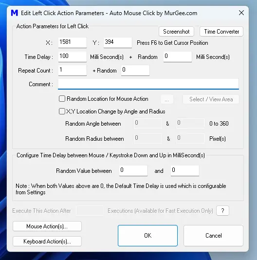Click the question mark help button

click(222, 211)
